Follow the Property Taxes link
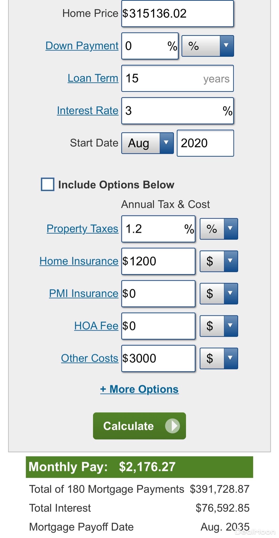279x538 pixels. [x=82, y=229]
